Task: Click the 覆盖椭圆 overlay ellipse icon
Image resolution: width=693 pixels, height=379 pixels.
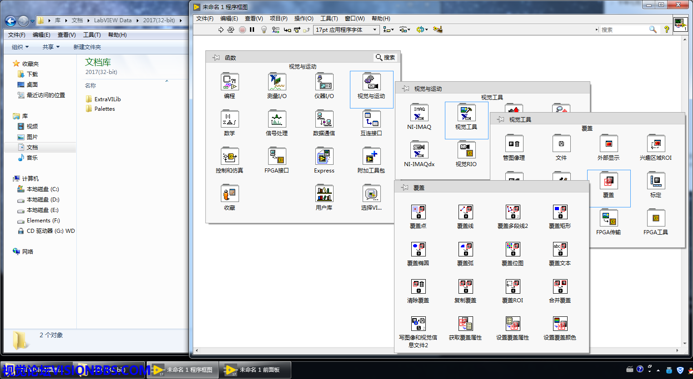Action: (x=418, y=250)
